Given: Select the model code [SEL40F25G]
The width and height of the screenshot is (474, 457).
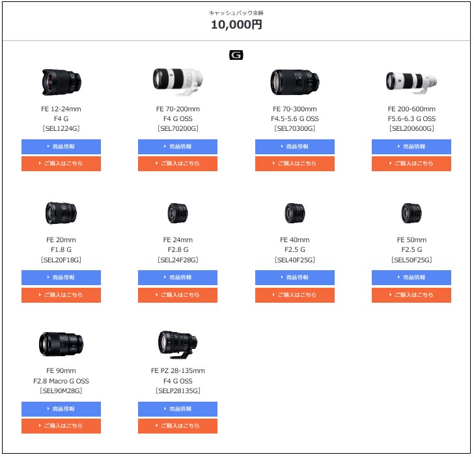Looking at the screenshot, I should point(295,260).
